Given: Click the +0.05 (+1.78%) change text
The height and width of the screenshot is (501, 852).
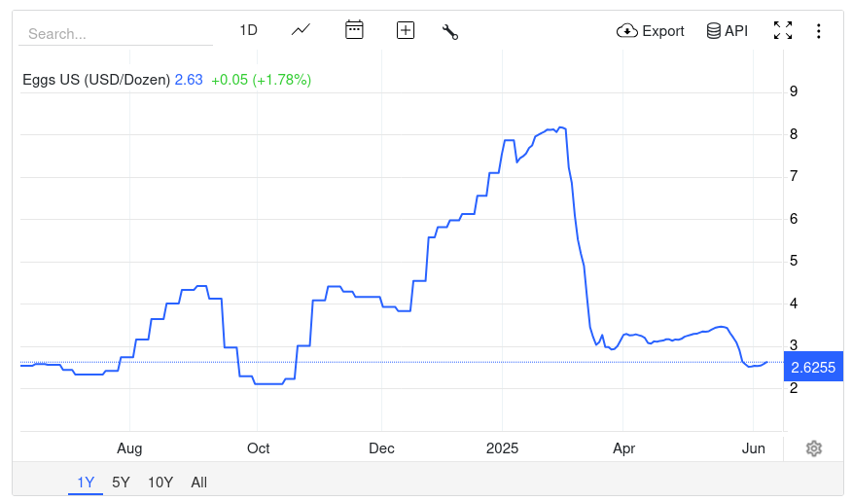Looking at the screenshot, I should click(x=261, y=80).
